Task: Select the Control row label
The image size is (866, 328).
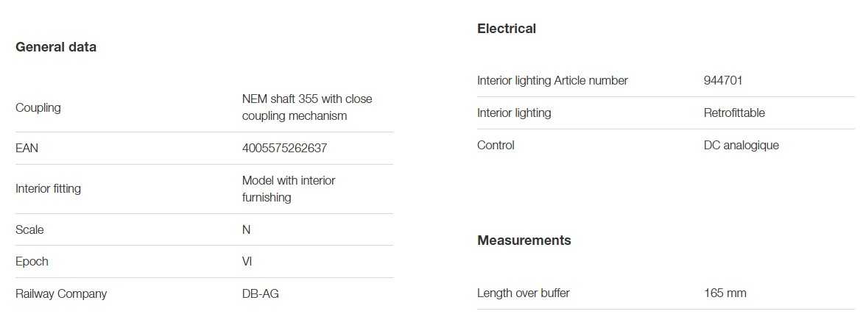Action: point(496,146)
